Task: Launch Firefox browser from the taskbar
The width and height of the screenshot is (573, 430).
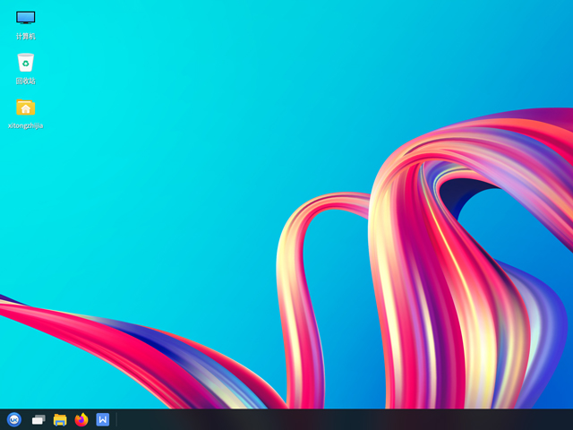Action: [81, 419]
